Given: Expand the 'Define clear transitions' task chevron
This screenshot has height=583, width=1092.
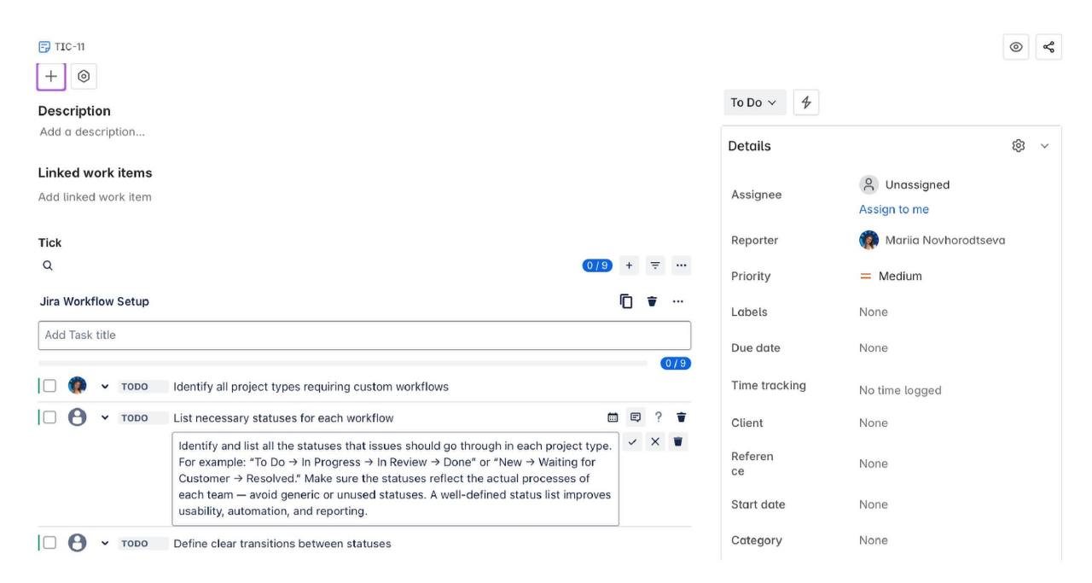Looking at the screenshot, I should pyautogui.click(x=105, y=544).
